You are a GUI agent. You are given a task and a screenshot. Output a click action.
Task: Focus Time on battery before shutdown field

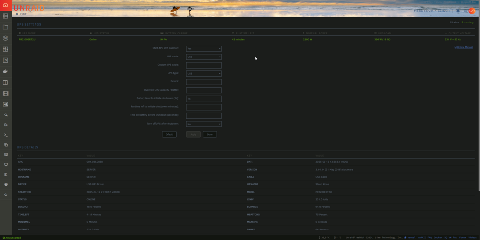[204, 115]
